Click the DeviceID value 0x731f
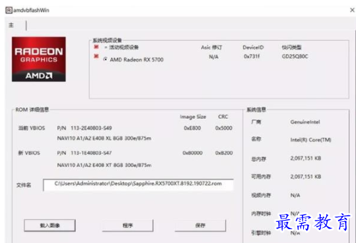The height and width of the screenshot is (243, 356). pos(252,56)
